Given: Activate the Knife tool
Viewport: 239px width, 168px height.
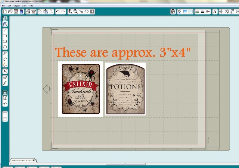Looking at the screenshot, I should (x=5, y=83).
